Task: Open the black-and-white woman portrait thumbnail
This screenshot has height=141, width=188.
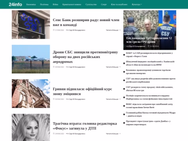Action: coord(31,127)
